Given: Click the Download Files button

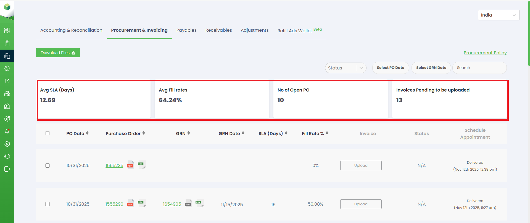Looking at the screenshot, I should 58,53.
